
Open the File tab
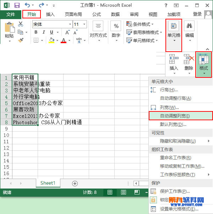11,14
